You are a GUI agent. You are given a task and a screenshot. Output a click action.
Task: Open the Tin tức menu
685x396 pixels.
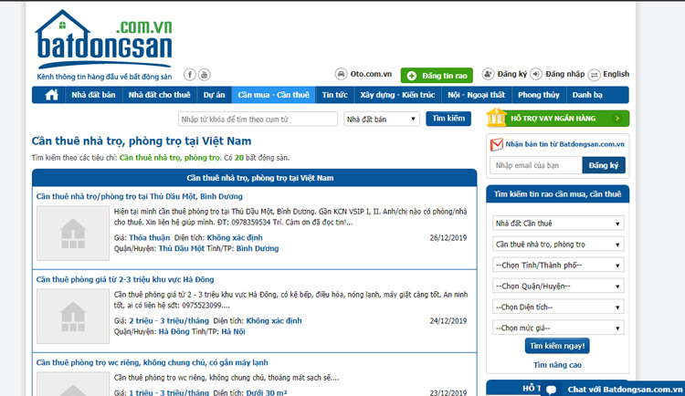click(335, 95)
